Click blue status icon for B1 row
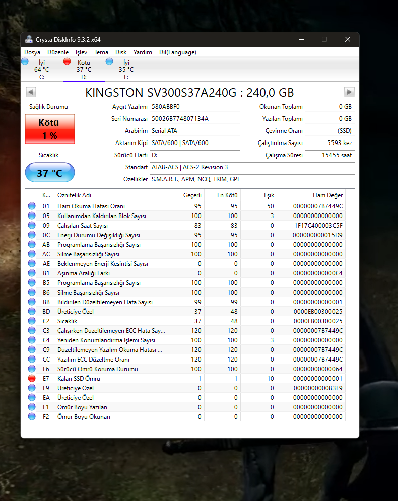398x501 pixels. point(32,273)
